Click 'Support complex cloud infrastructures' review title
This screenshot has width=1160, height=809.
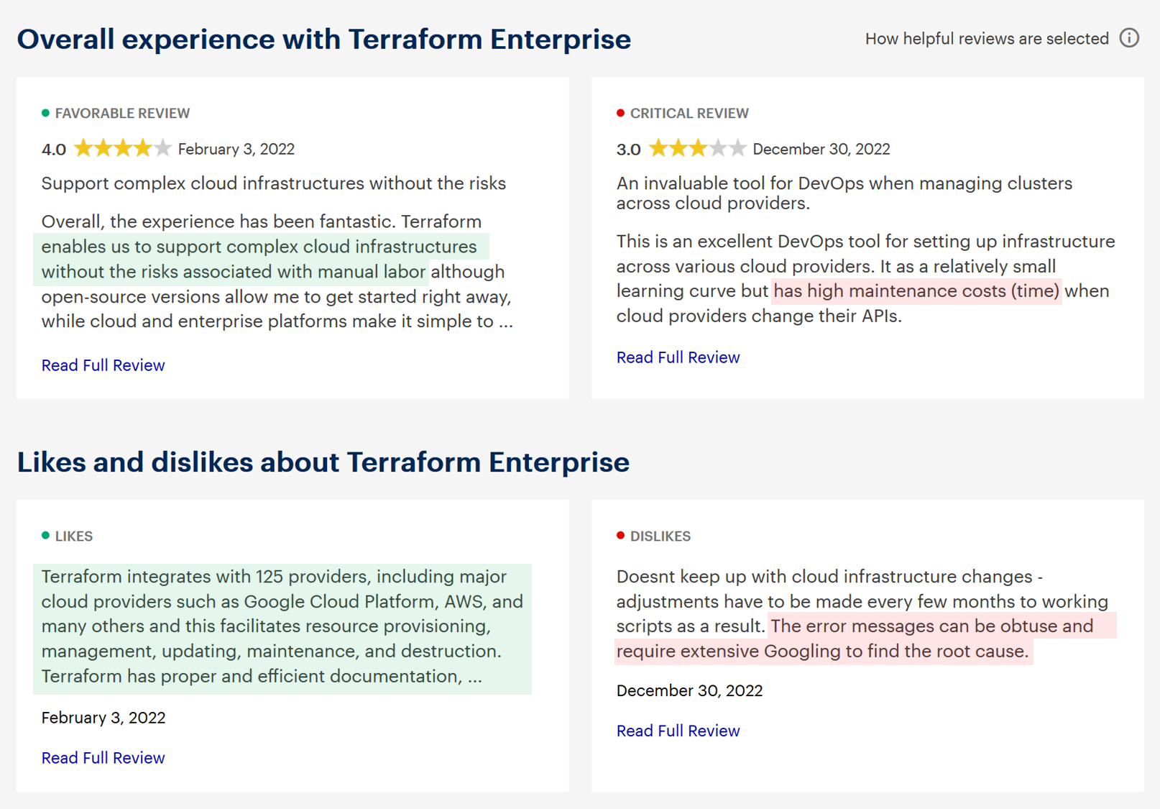[273, 183]
